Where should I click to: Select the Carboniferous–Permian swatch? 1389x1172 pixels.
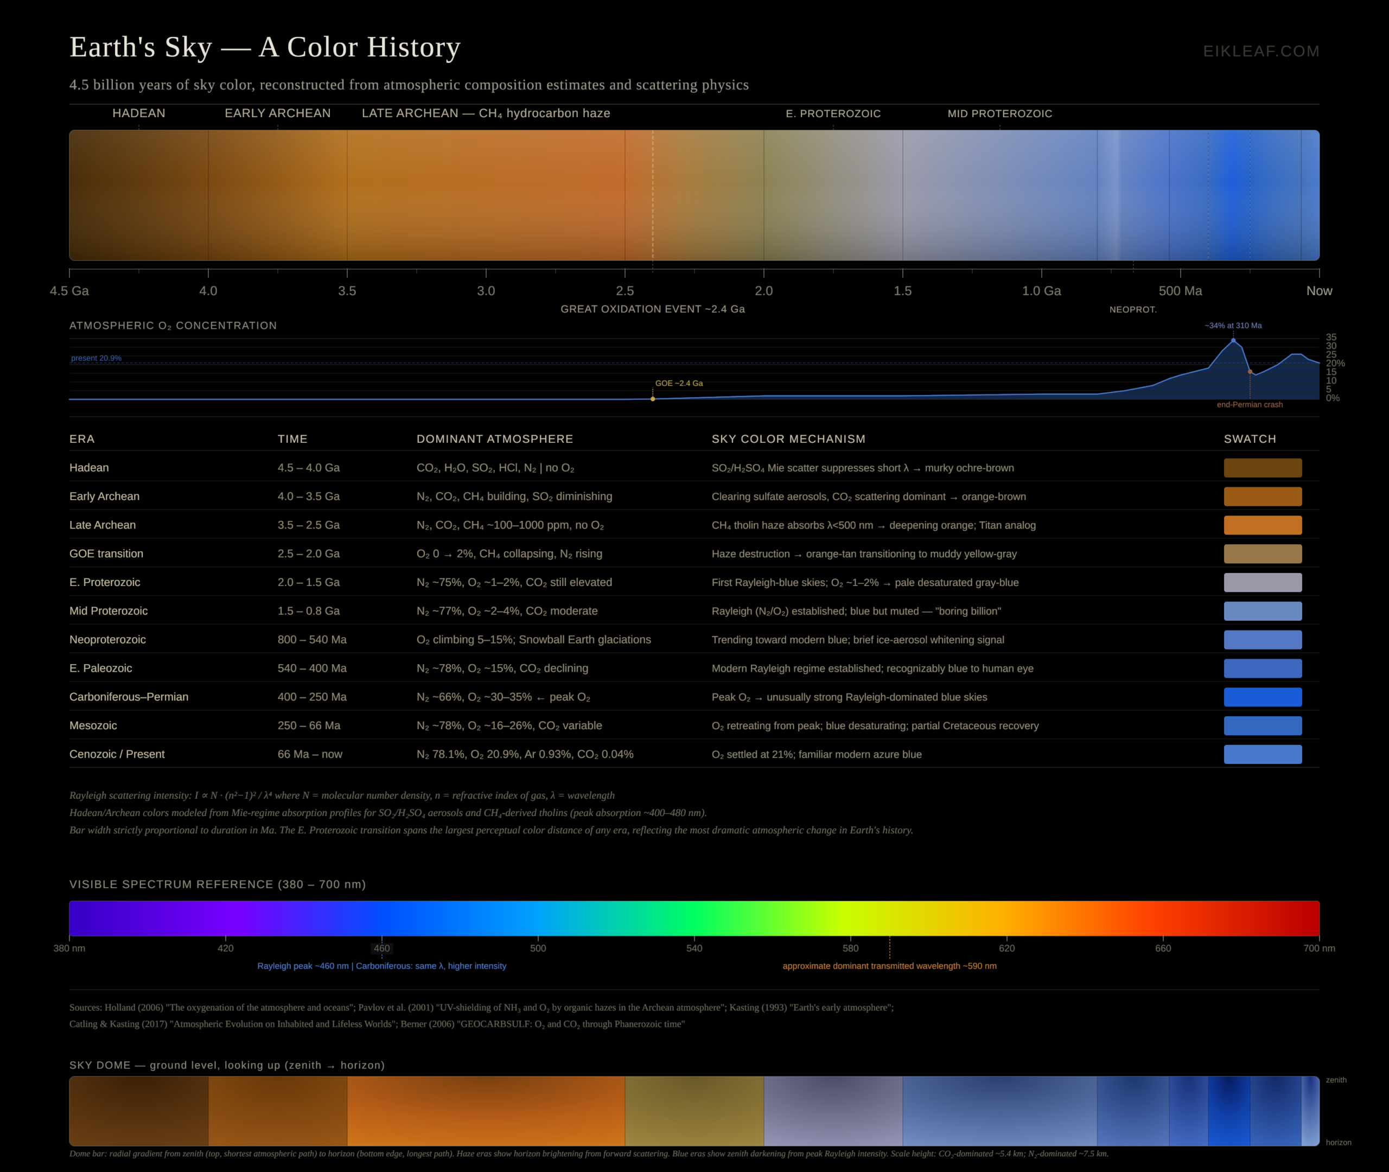pos(1262,697)
